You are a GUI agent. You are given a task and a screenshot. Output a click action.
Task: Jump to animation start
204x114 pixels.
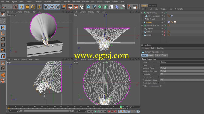89,111
